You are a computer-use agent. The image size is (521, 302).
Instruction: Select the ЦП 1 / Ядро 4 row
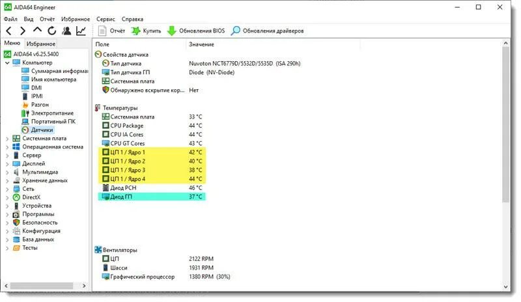point(152,179)
